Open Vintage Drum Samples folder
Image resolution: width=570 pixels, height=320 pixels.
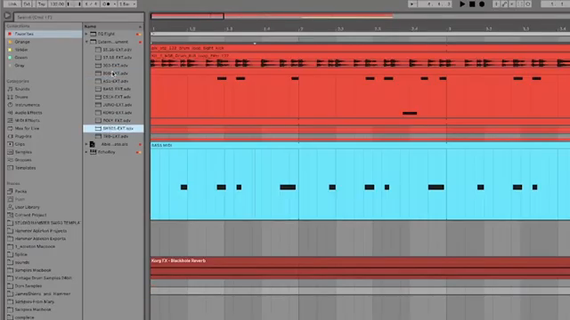click(44, 278)
